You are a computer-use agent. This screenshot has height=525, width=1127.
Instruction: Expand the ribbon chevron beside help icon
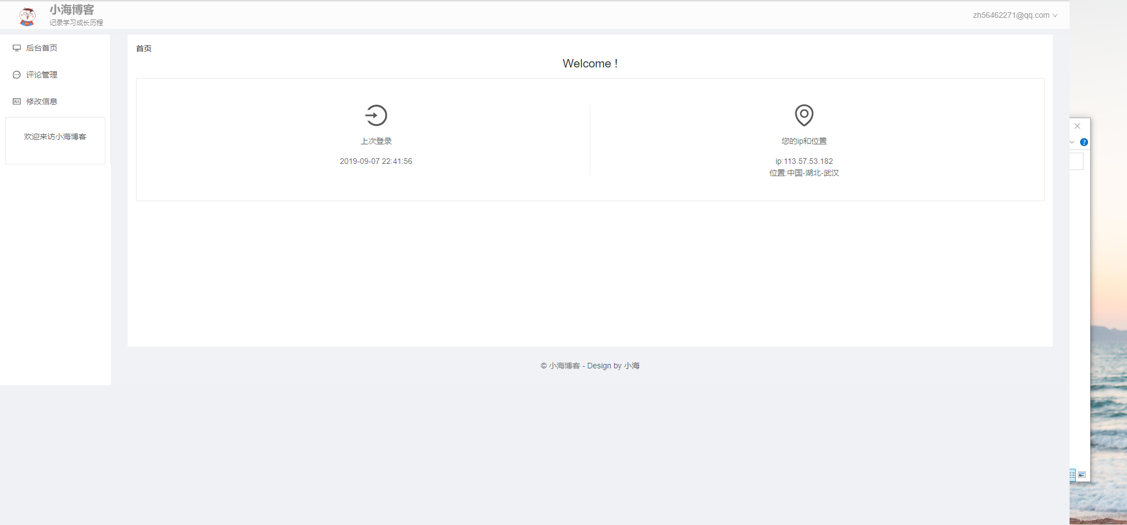(x=1072, y=142)
